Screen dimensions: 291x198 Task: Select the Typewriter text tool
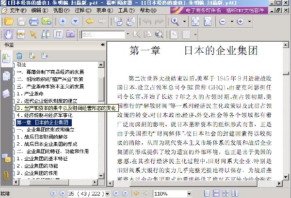[x=58, y=34]
